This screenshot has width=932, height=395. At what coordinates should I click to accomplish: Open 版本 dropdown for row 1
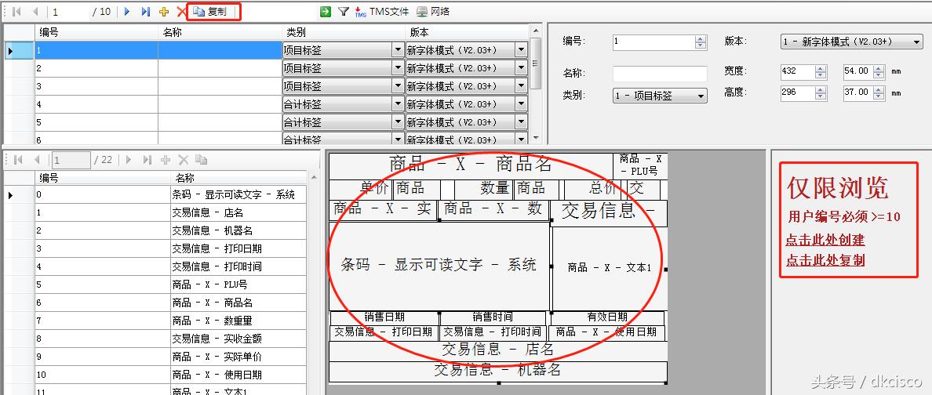(x=521, y=50)
